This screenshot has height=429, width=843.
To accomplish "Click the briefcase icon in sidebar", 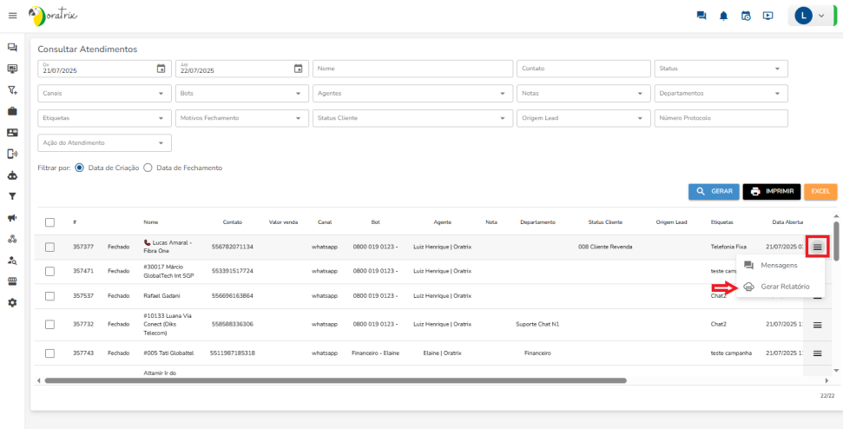I will coord(12,111).
